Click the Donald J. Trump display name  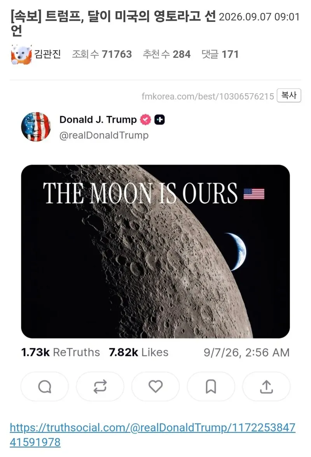pyautogui.click(x=98, y=120)
